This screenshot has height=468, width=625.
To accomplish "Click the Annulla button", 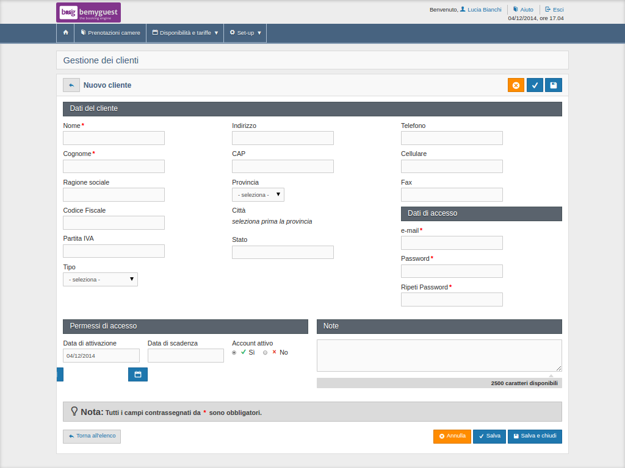I will 452,436.
